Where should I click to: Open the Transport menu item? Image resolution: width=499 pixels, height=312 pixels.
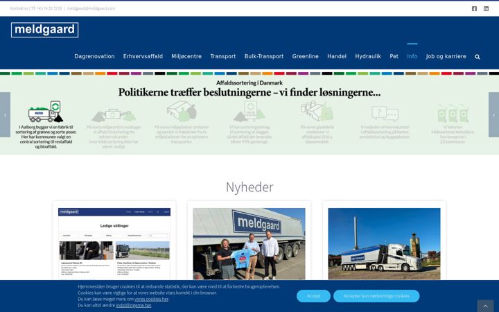[x=223, y=56]
